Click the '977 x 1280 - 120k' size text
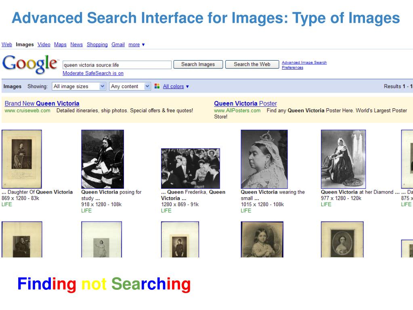 341,198
